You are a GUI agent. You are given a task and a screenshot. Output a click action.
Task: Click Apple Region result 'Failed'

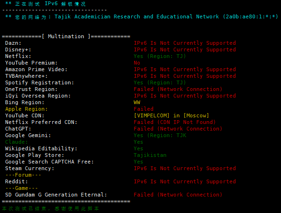click(144, 109)
